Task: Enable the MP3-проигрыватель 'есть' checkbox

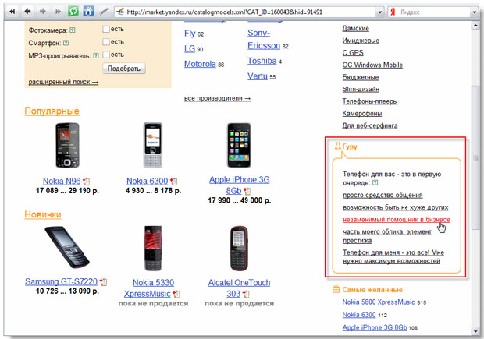Action: coord(106,55)
